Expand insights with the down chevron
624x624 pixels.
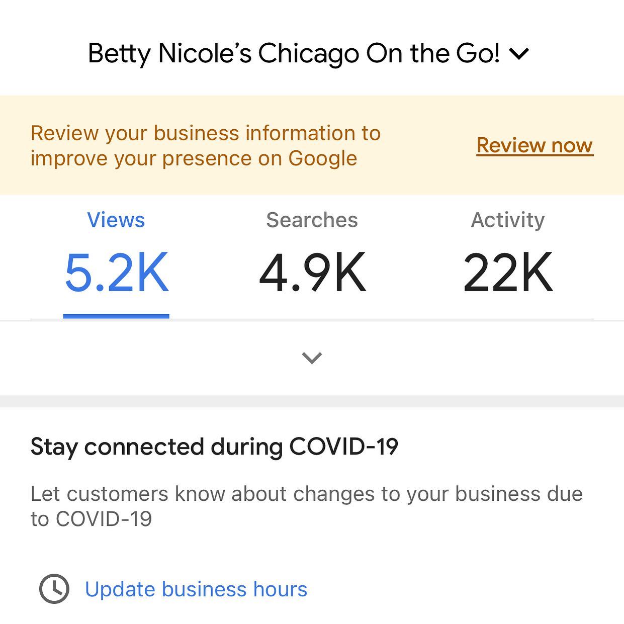(312, 358)
